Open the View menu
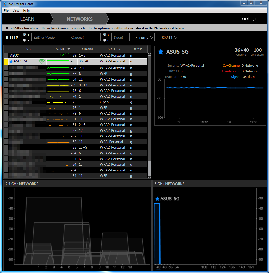The width and height of the screenshot is (269, 273). 16,10
